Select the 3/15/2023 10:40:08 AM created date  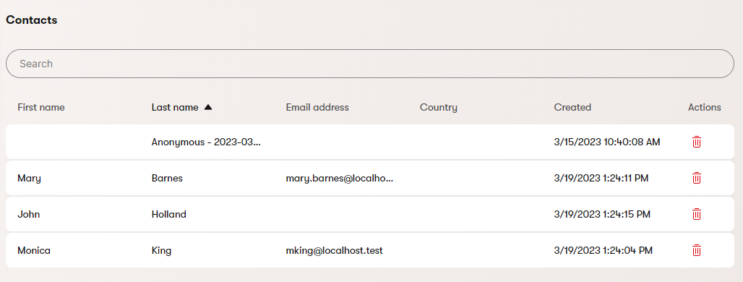pos(607,142)
